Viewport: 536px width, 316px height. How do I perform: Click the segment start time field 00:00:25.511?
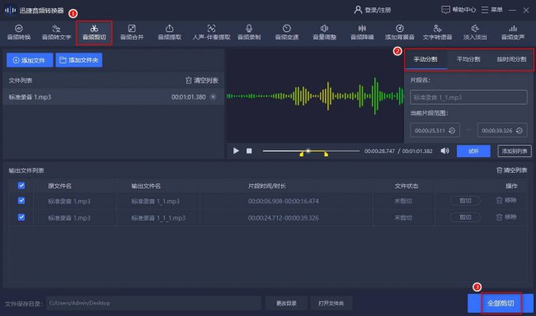pos(435,130)
